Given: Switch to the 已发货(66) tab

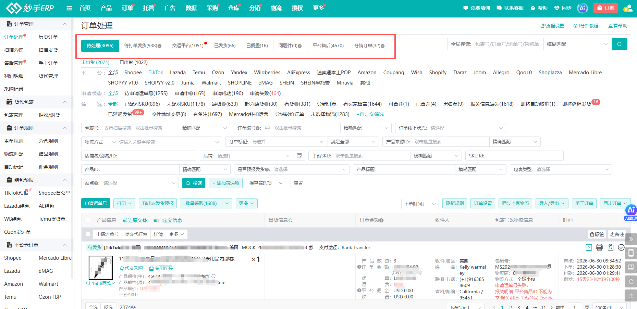Looking at the screenshot, I should point(225,46).
